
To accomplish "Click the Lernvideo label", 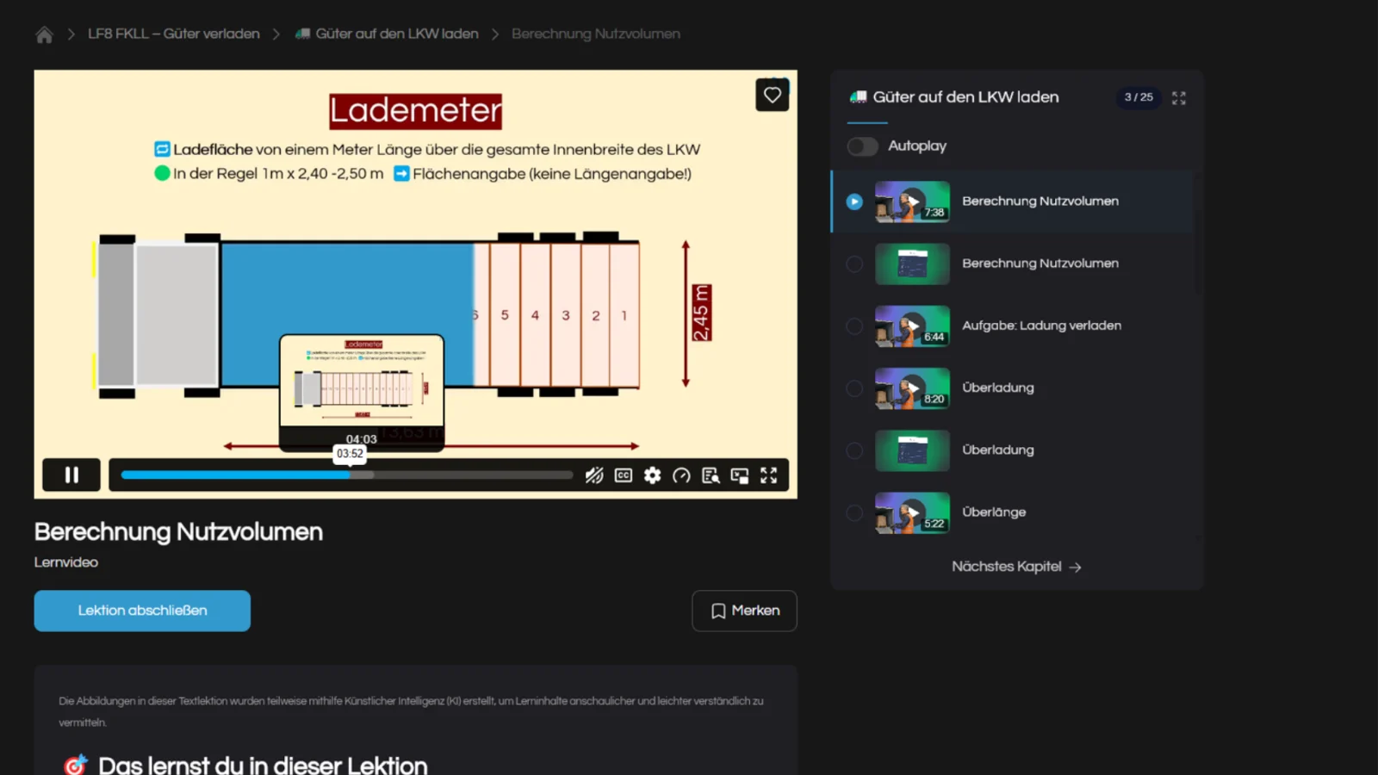I will [66, 562].
